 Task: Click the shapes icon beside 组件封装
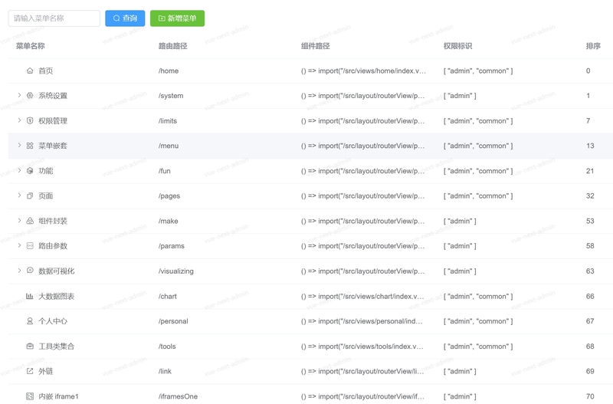pyautogui.click(x=30, y=221)
